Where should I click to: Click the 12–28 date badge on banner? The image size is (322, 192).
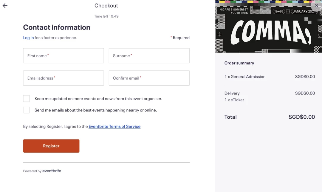click(x=279, y=11)
